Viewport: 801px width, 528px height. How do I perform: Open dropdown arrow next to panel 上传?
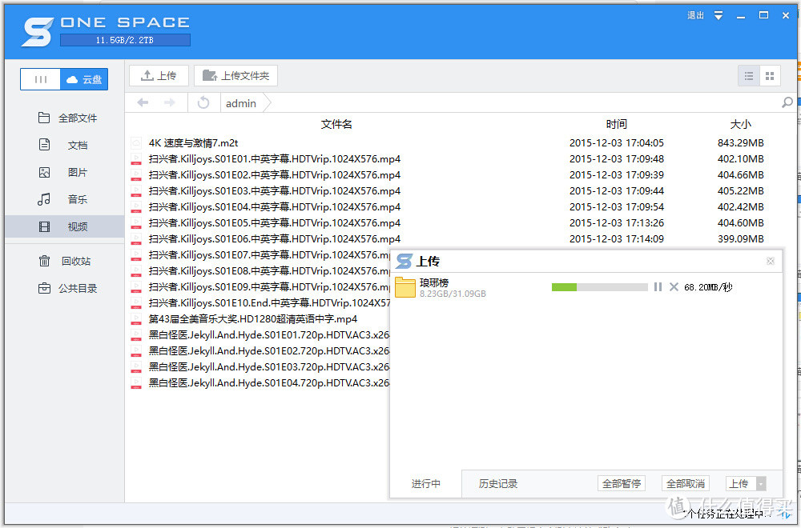pos(761,484)
